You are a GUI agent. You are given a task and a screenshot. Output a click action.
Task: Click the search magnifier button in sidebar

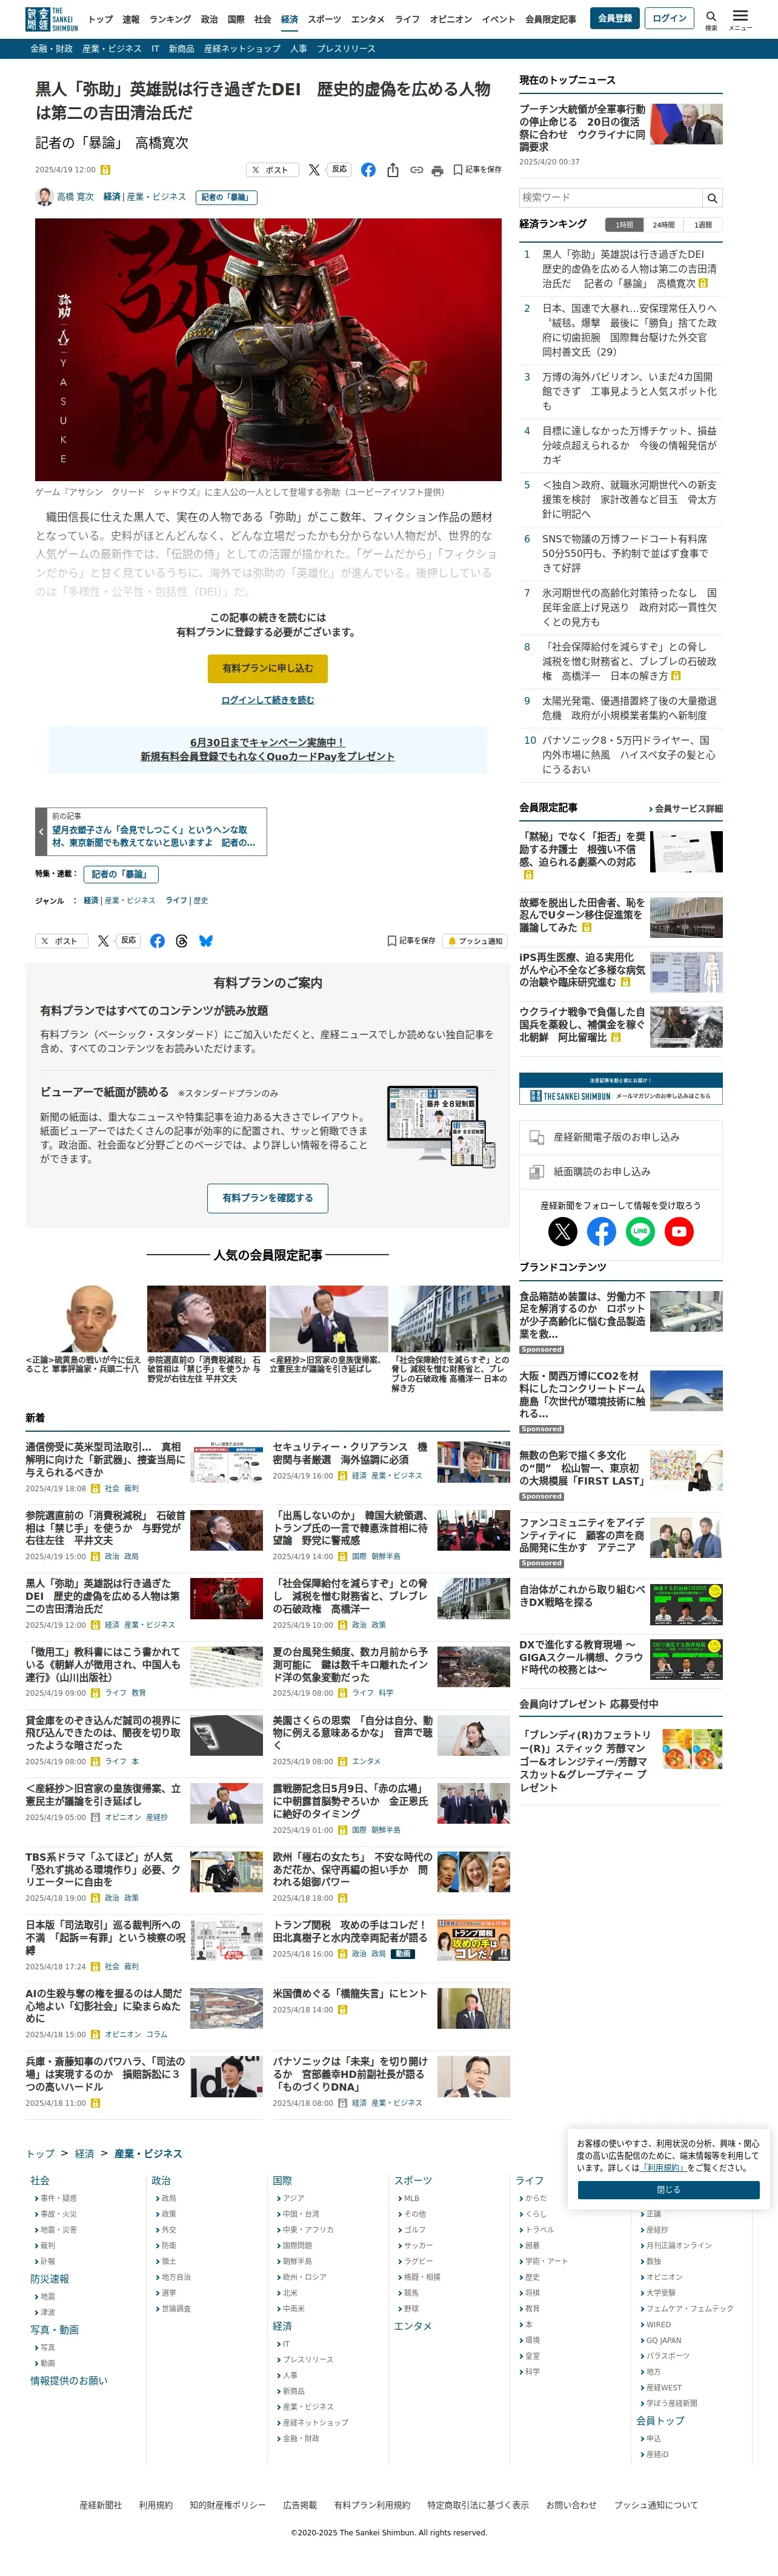712,198
